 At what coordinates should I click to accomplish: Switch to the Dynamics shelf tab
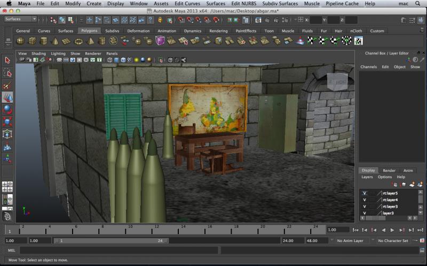pos(193,31)
